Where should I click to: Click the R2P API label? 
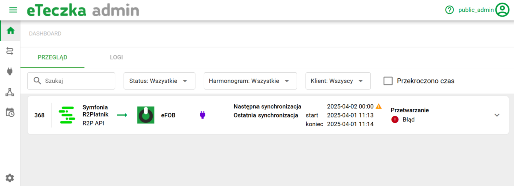tap(93, 123)
